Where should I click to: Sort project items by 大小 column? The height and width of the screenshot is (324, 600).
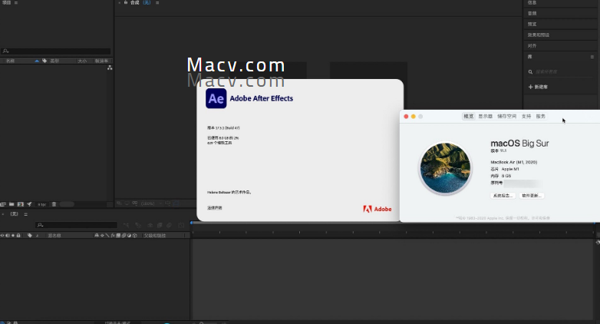pos(82,61)
